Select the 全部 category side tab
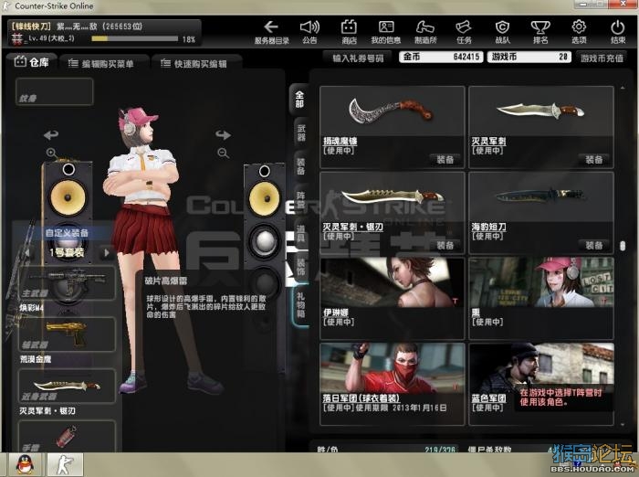This screenshot has width=639, height=477. [299, 100]
